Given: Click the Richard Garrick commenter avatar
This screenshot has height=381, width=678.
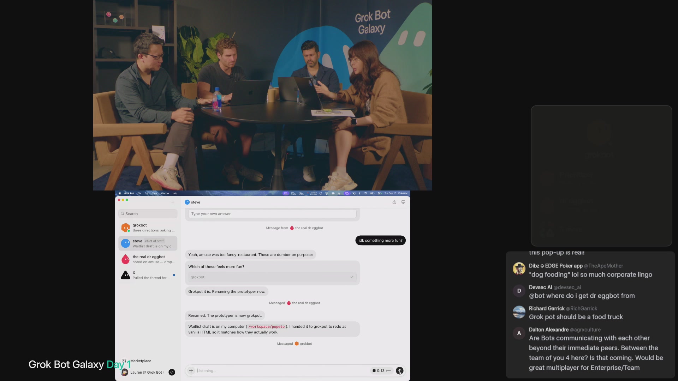Looking at the screenshot, I should pyautogui.click(x=519, y=312).
